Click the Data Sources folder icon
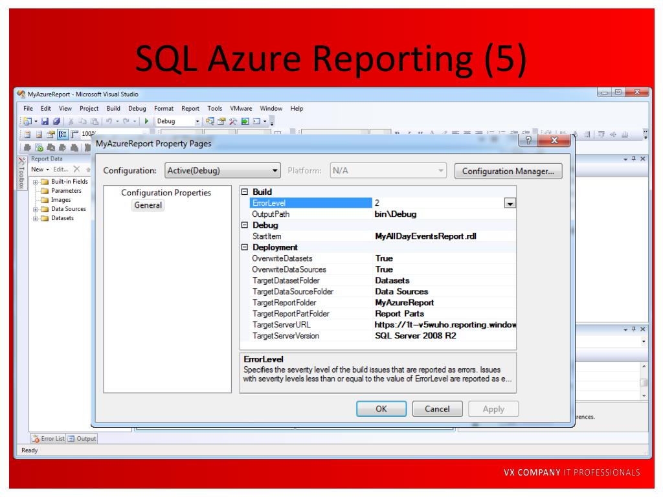The height and width of the screenshot is (497, 663). click(45, 209)
